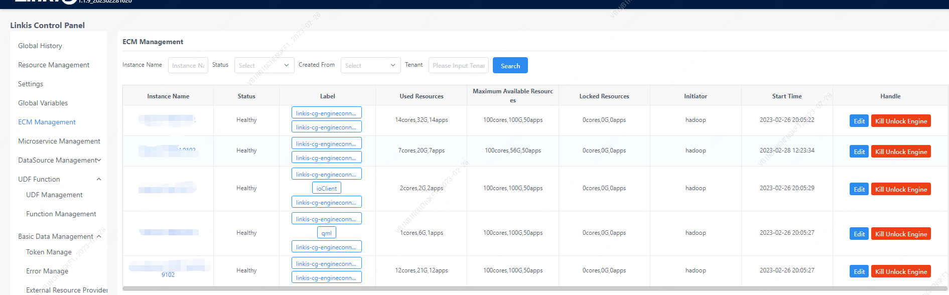Edit the instance with 12cores,21G,12apps used
949x295 pixels.
pos(859,271)
